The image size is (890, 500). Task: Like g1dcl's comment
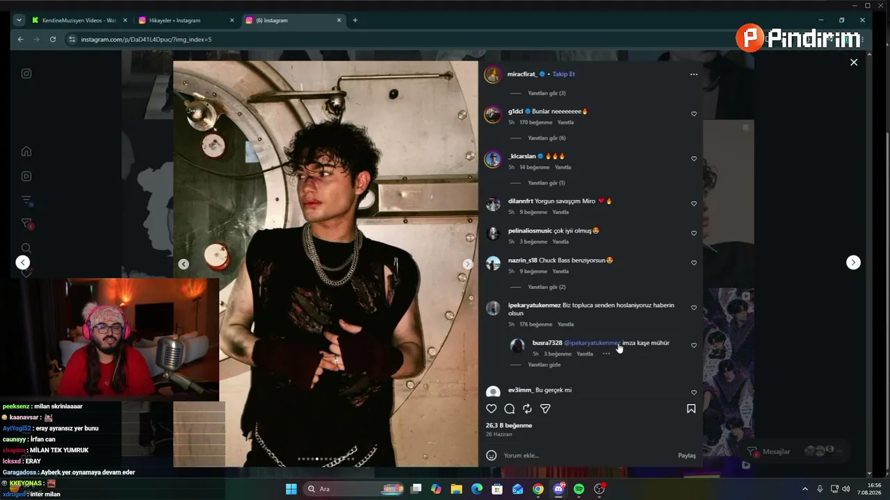pyautogui.click(x=694, y=114)
